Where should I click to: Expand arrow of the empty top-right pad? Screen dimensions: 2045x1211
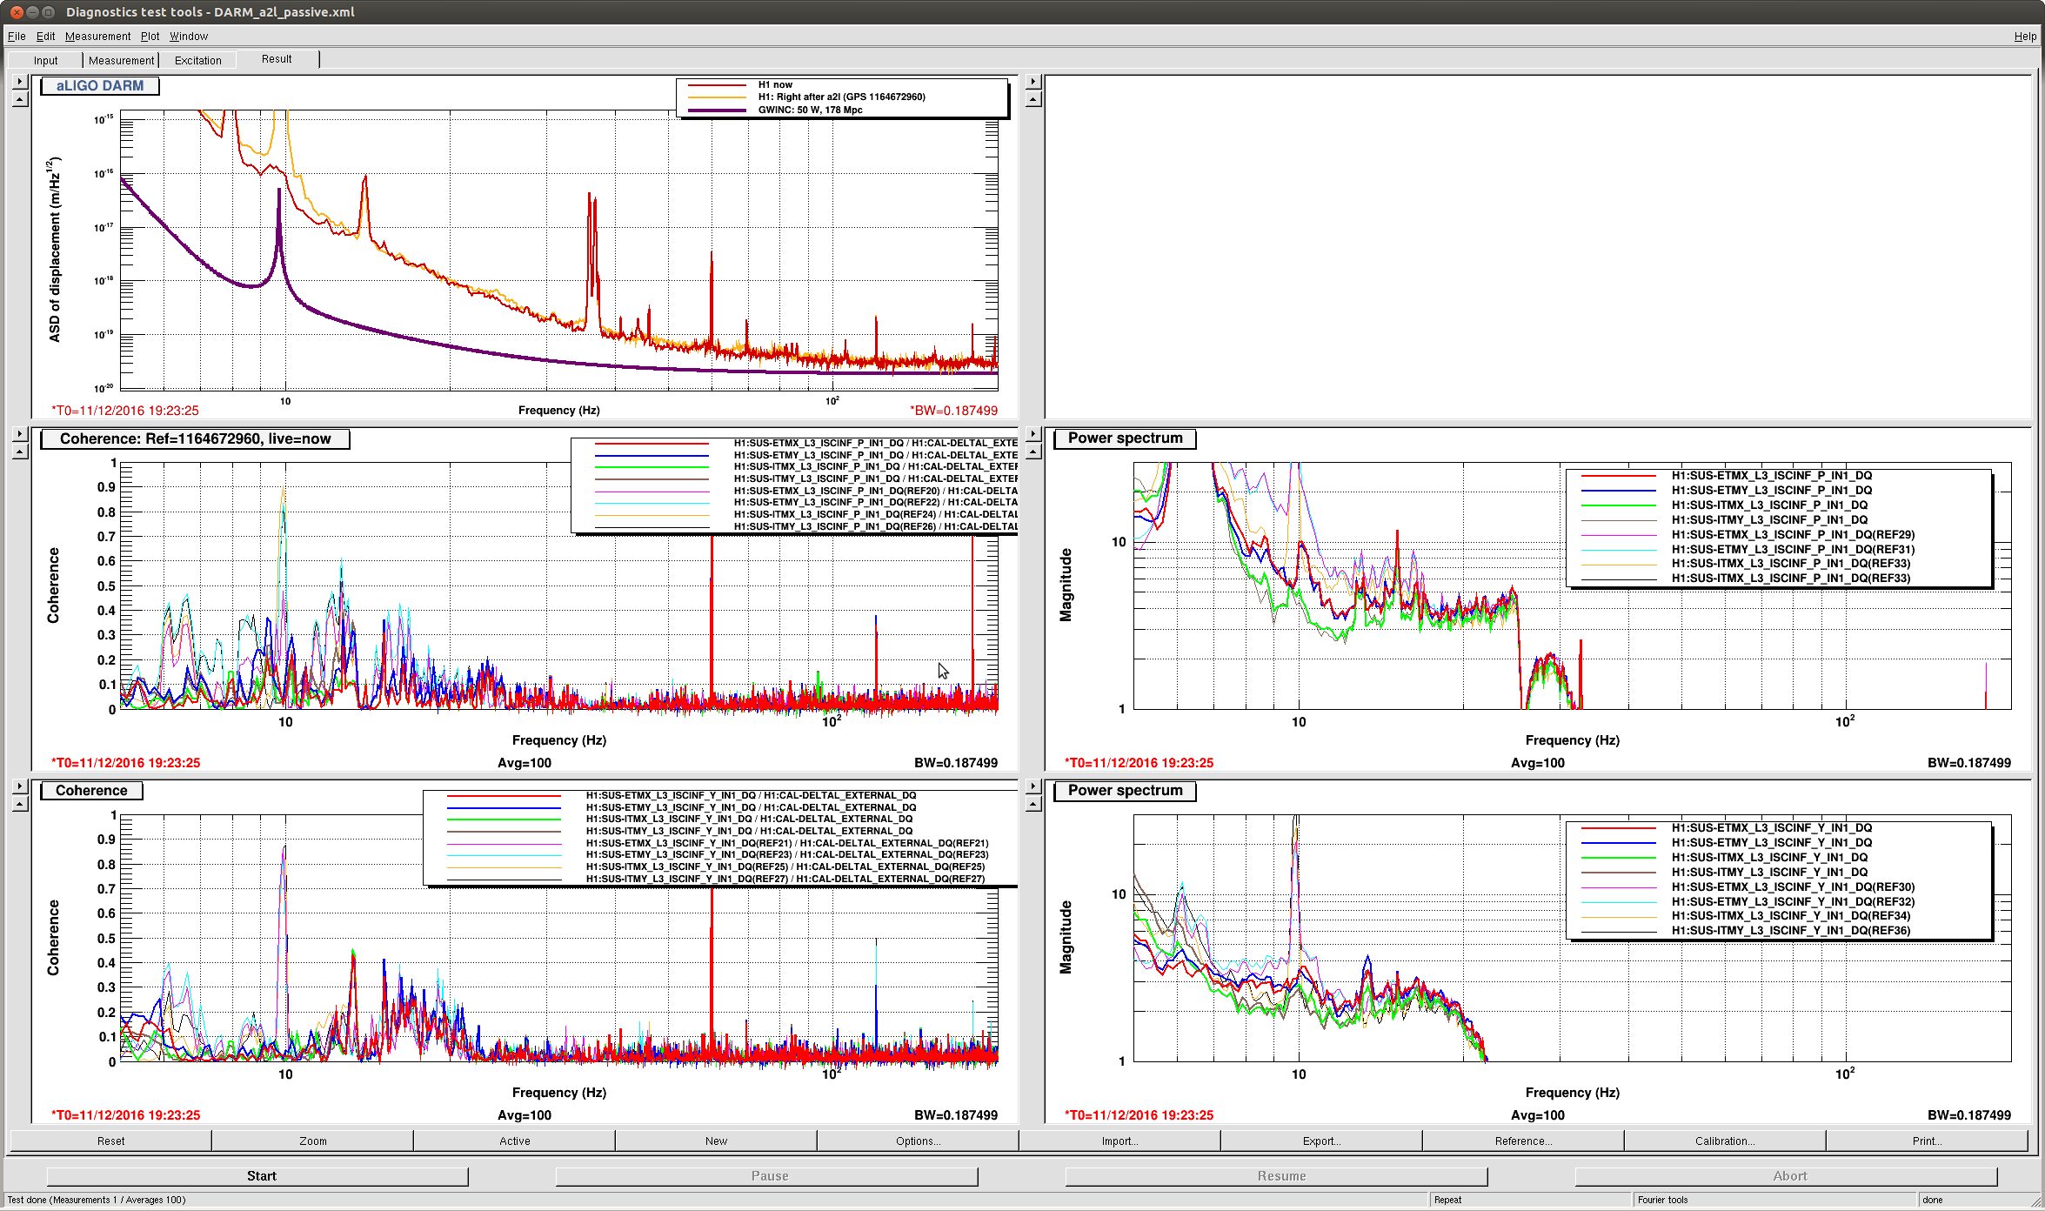(1033, 82)
